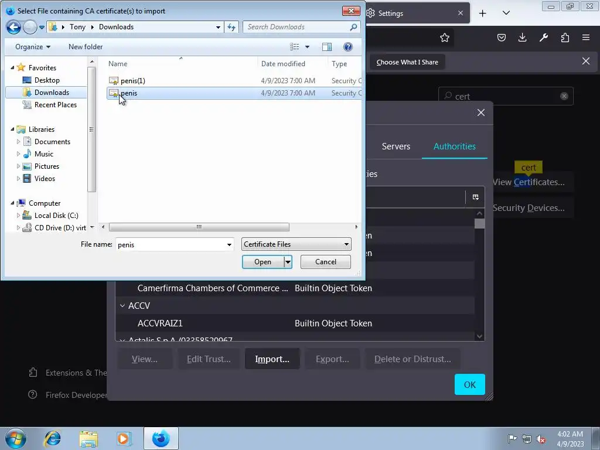Select Desktop in Favorites

click(x=47, y=80)
